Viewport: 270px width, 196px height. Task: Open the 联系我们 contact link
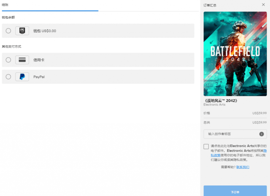coord(243,167)
